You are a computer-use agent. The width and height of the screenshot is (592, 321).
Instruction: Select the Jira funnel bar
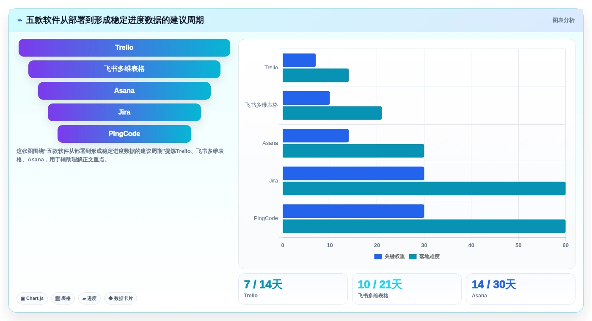pyautogui.click(x=124, y=112)
